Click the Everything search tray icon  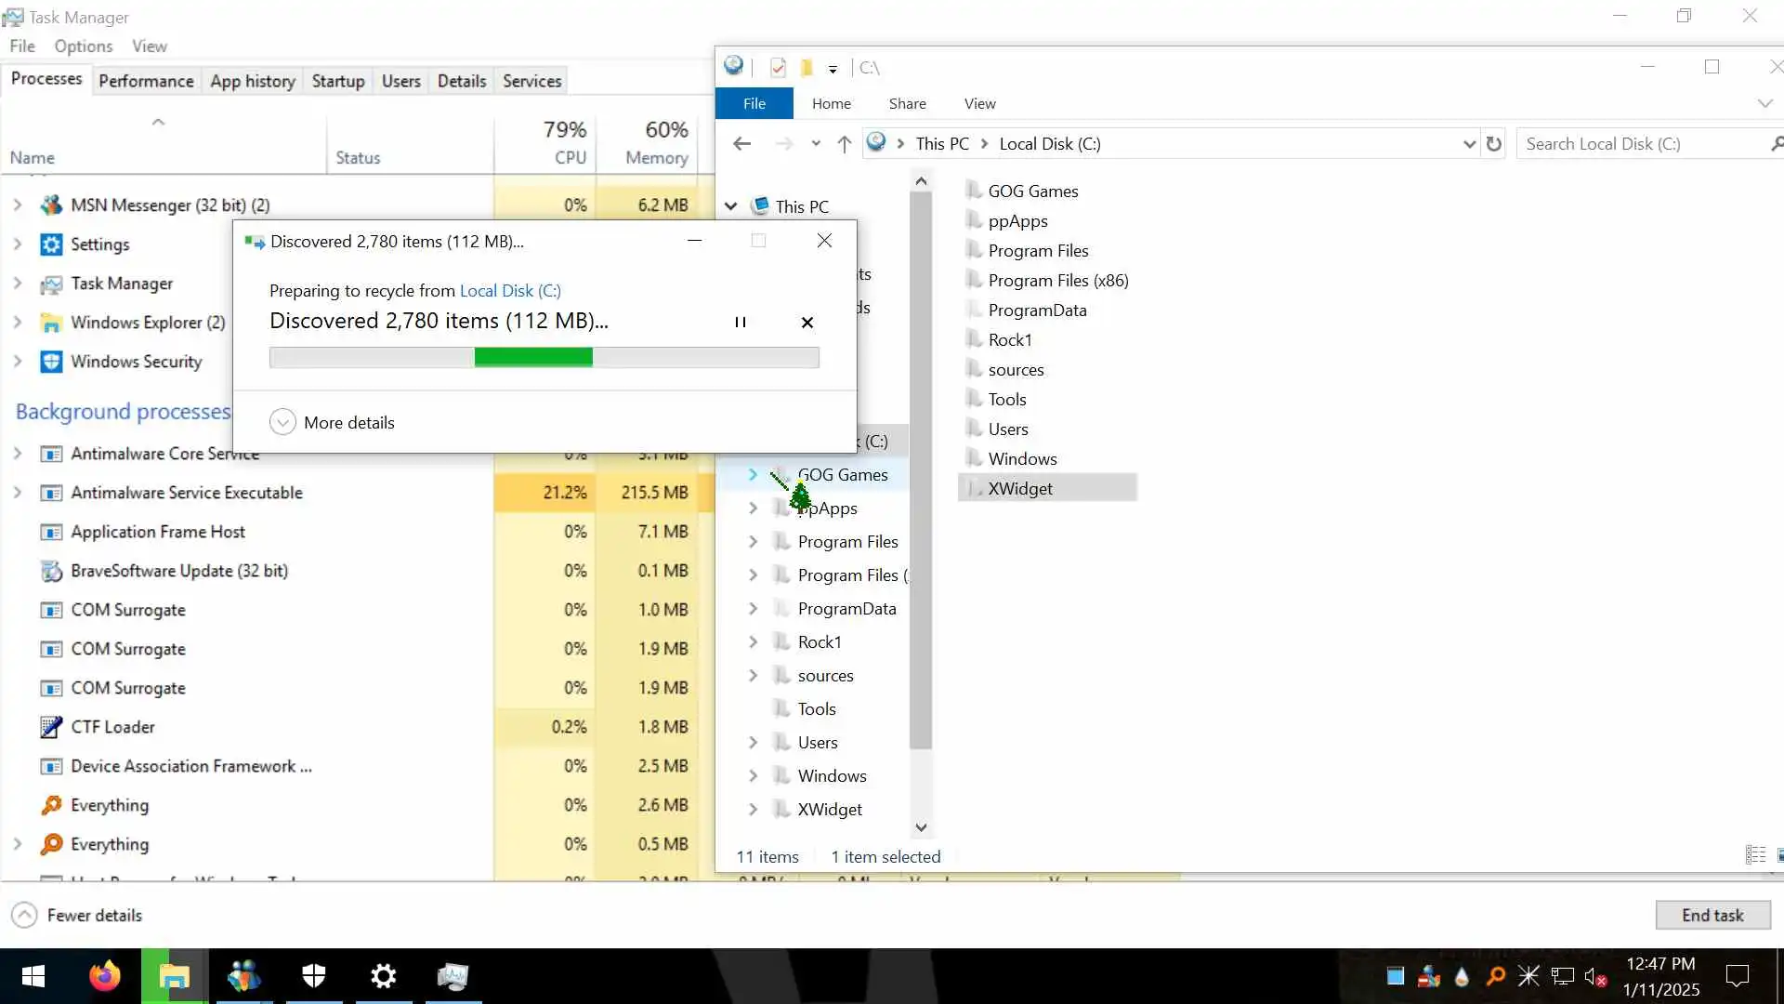pos(1495,976)
